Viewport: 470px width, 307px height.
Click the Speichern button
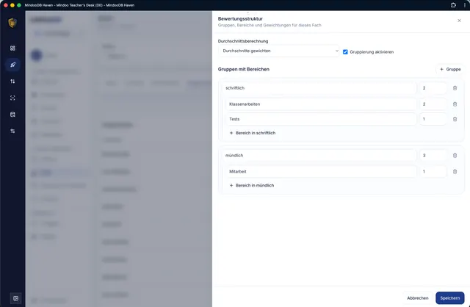click(x=450, y=298)
